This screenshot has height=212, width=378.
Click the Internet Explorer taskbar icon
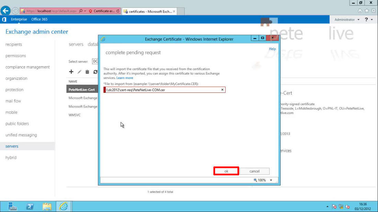pos(64,207)
